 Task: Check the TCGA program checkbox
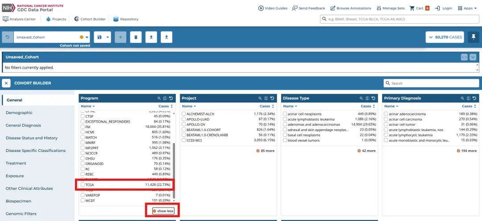pos(83,185)
